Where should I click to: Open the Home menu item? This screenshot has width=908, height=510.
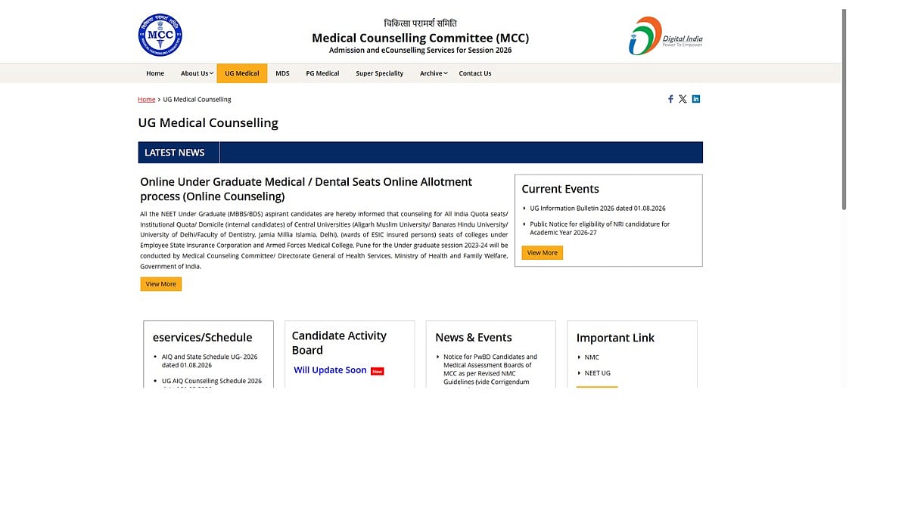155,73
